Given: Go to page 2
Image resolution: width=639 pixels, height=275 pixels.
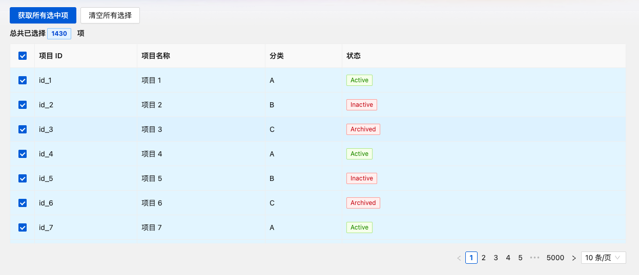Looking at the screenshot, I should click(x=484, y=258).
